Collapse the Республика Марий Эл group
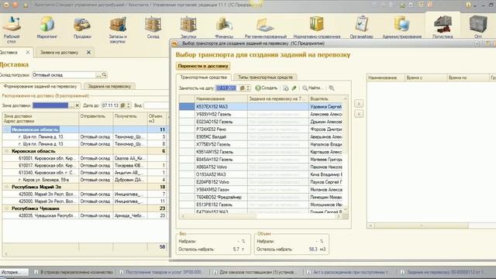The image size is (496, 279). point(7,187)
